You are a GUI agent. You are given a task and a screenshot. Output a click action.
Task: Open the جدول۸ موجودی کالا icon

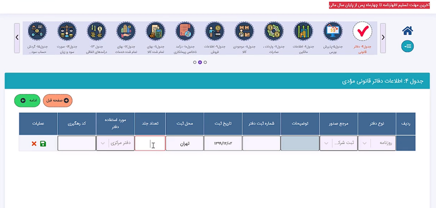(245, 31)
